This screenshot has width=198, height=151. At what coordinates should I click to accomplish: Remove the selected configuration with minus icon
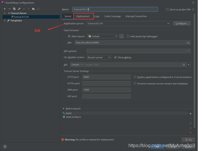point(9,9)
